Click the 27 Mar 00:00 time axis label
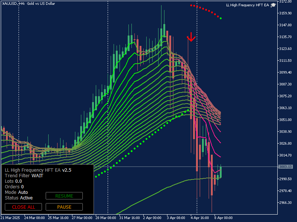 [x=82, y=218]
